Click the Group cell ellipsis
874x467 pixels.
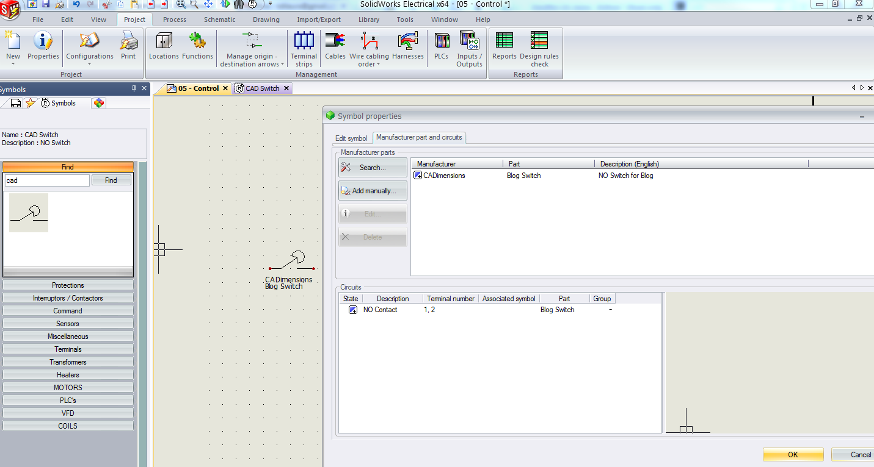[x=610, y=310]
